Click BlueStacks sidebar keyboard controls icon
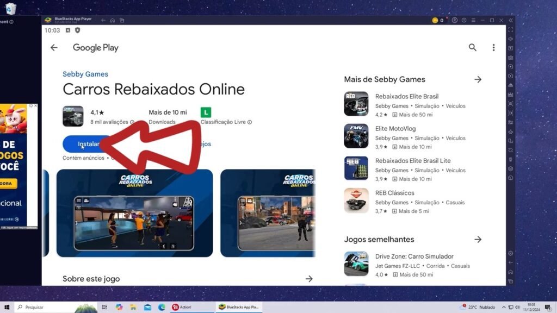 [510, 58]
